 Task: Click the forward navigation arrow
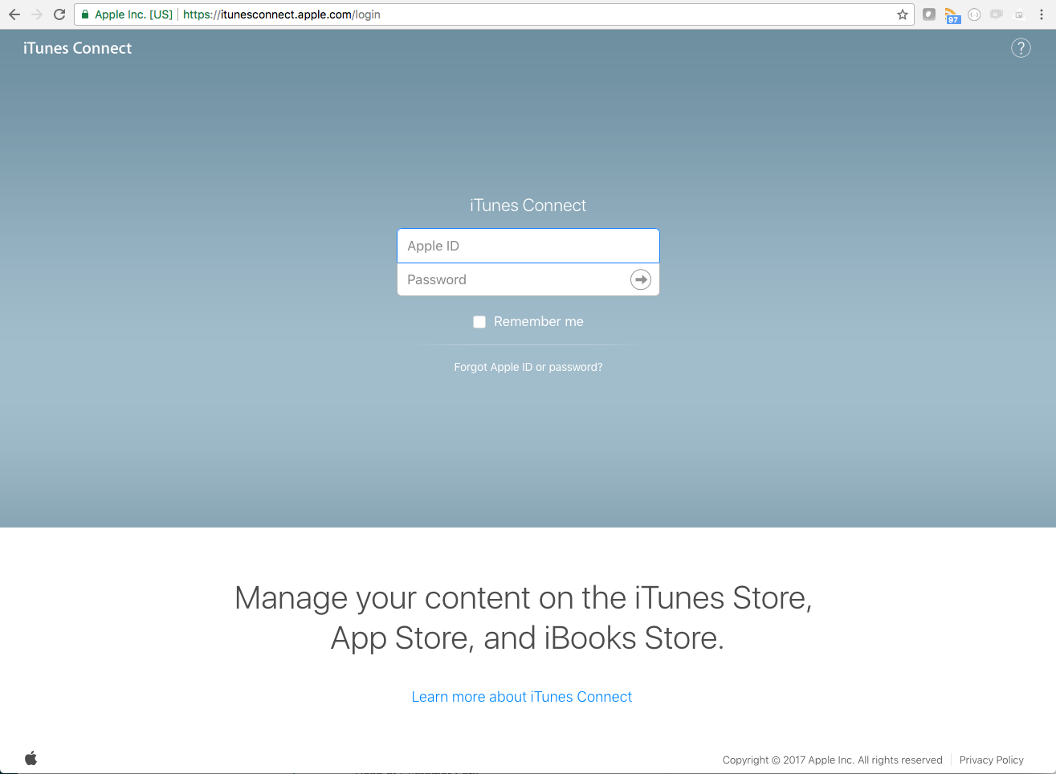tap(37, 14)
